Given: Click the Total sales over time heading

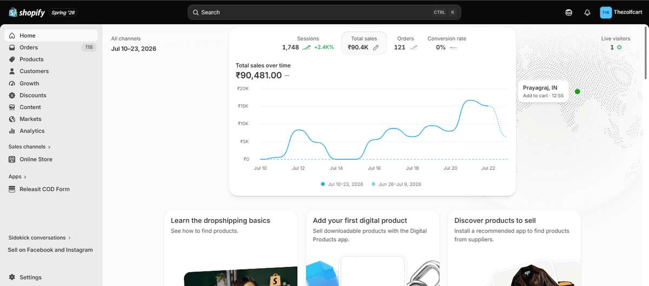Looking at the screenshot, I should [x=263, y=66].
